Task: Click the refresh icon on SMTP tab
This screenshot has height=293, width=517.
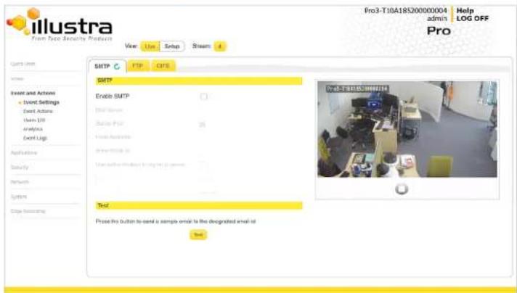Action: pyautogui.click(x=117, y=67)
